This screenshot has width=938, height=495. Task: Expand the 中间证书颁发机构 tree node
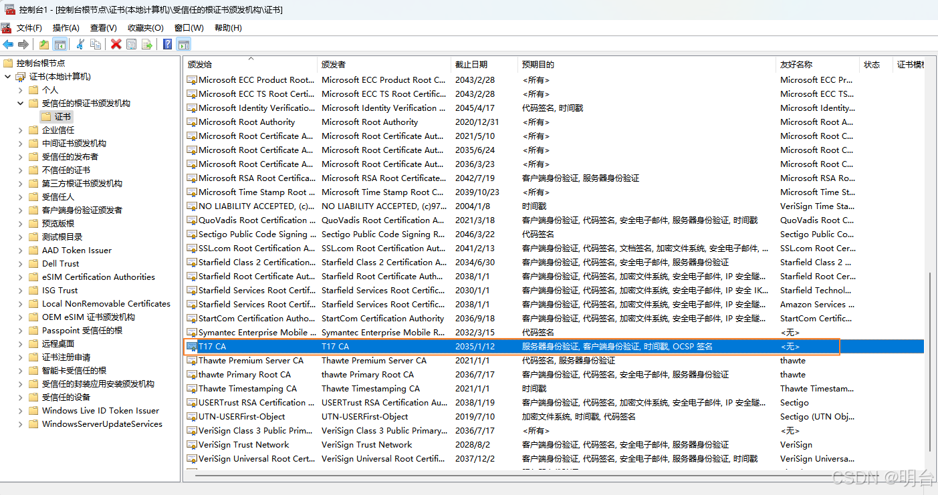[x=21, y=144]
